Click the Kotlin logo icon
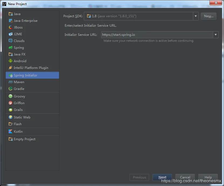The height and width of the screenshot is (186, 224). point(11,132)
